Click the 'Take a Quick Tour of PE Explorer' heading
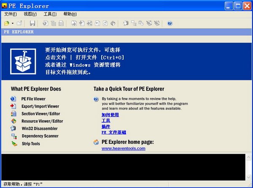 pos(129,89)
